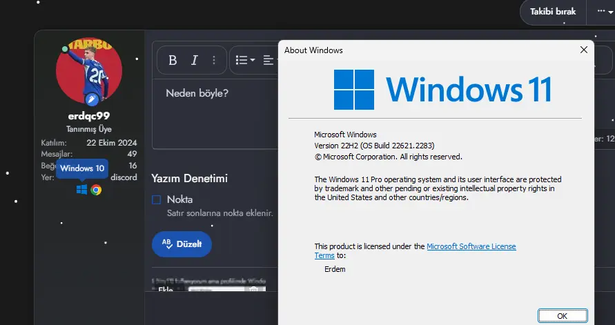This screenshot has height=325, width=615.
Task: Click the join date 22 Ekim 2024
Action: [x=111, y=143]
